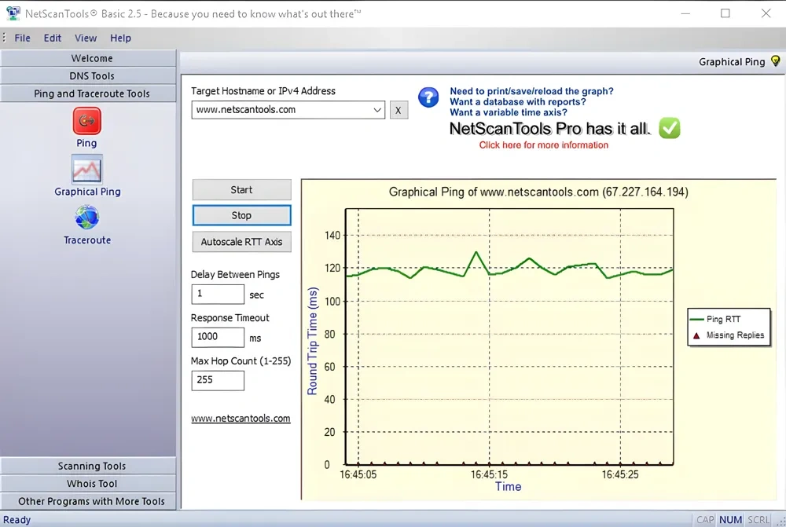Screen dimensions: 786x527
Task: Open the Edit menu
Action: tap(52, 38)
